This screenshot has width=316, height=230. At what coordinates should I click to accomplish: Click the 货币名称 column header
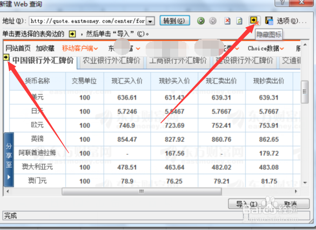click(x=37, y=81)
